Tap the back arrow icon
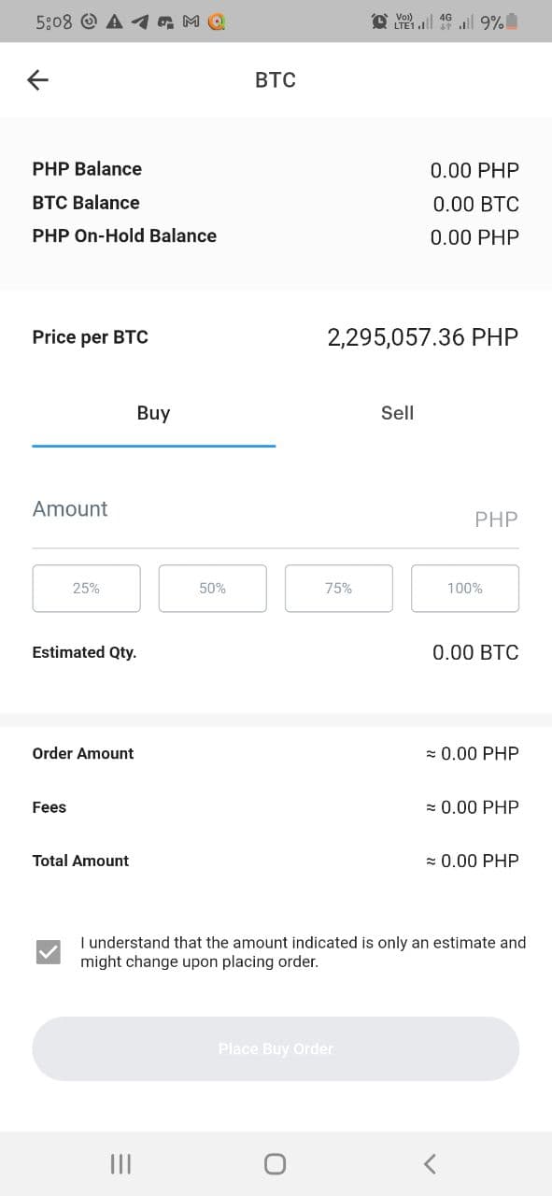Viewport: 552px width, 1196px height. pos(37,80)
